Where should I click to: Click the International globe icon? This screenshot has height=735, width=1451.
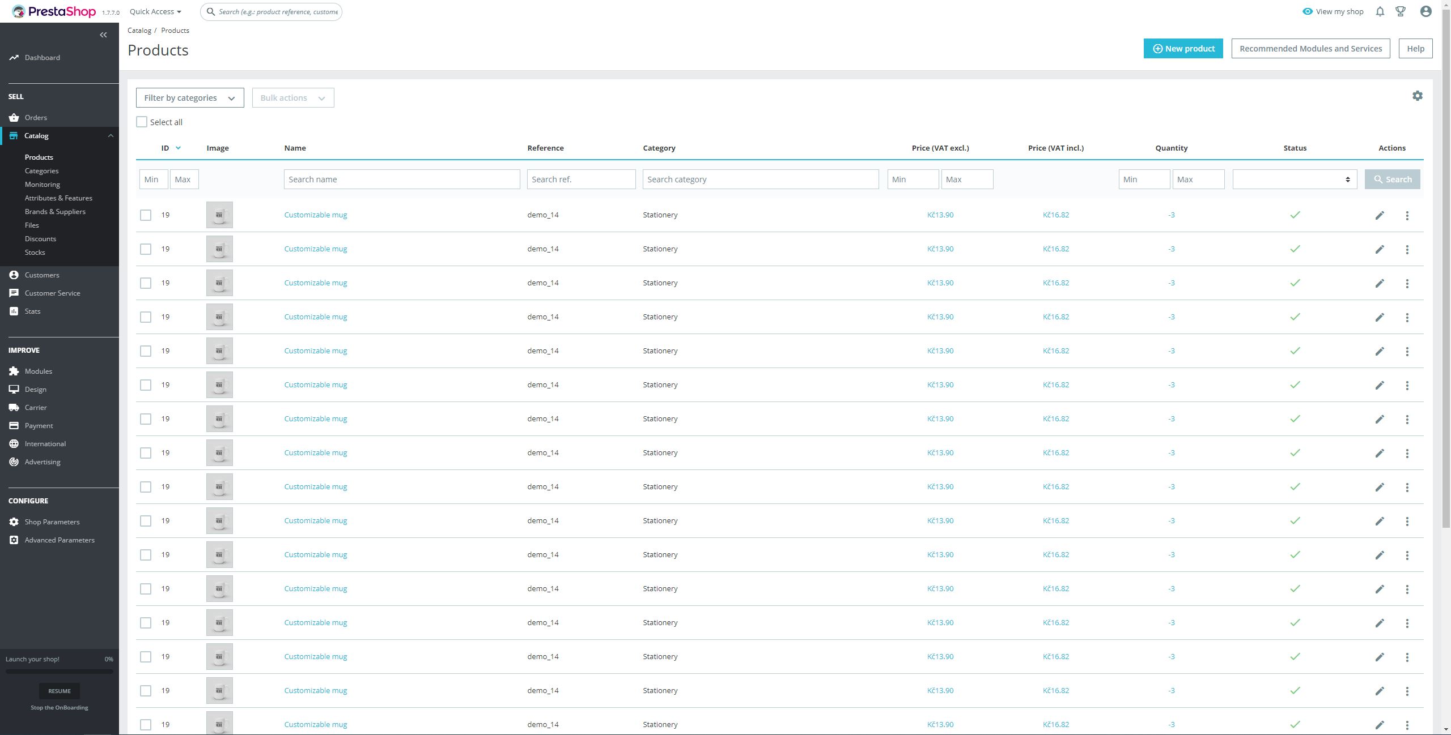(14, 443)
